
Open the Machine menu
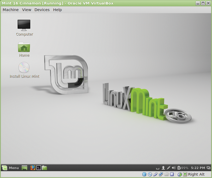tap(11, 10)
